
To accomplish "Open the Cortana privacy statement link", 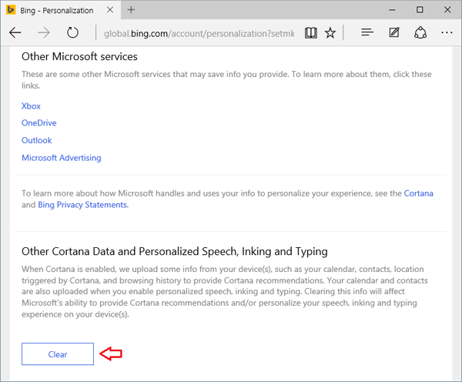I will [418, 193].
